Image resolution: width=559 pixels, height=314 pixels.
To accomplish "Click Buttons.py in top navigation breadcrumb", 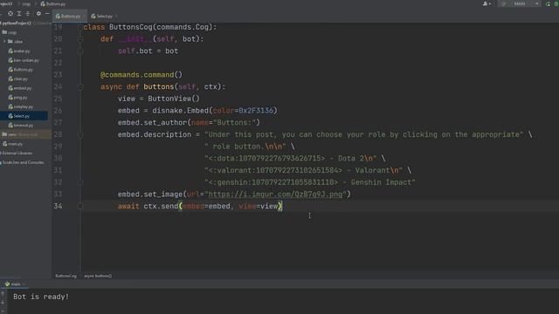I will point(53,3).
